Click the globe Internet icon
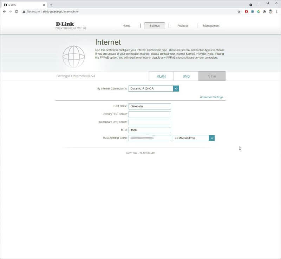This screenshot has height=259, width=281. (73, 57)
